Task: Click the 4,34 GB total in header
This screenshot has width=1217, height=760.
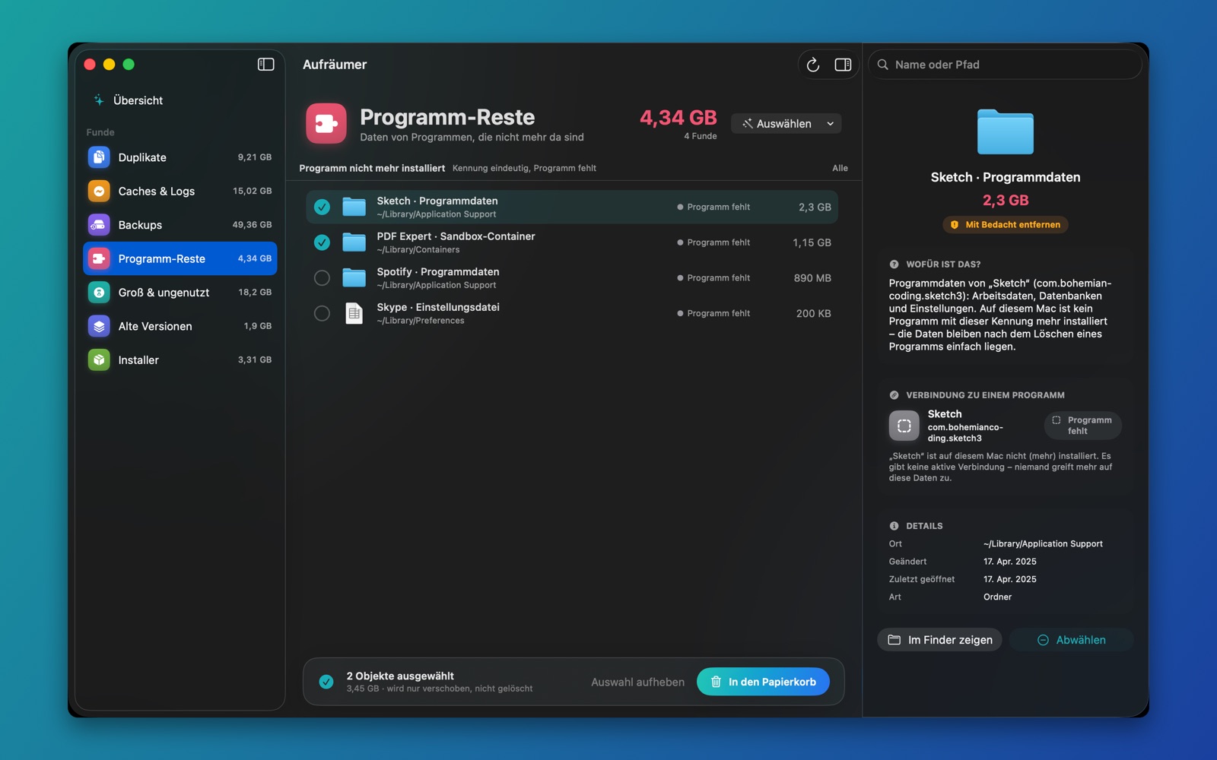Action: tap(678, 118)
